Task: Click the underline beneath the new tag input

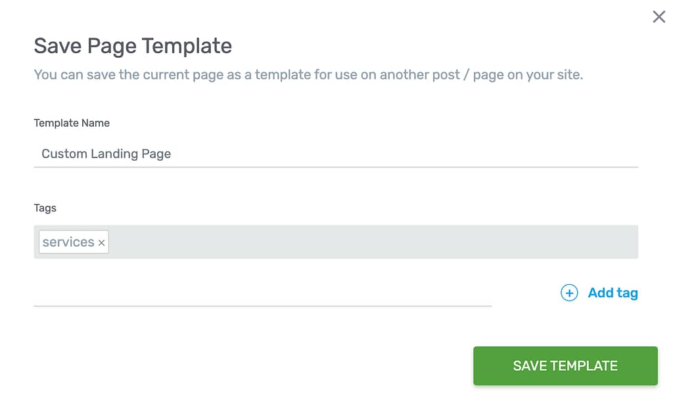Action: (263, 306)
